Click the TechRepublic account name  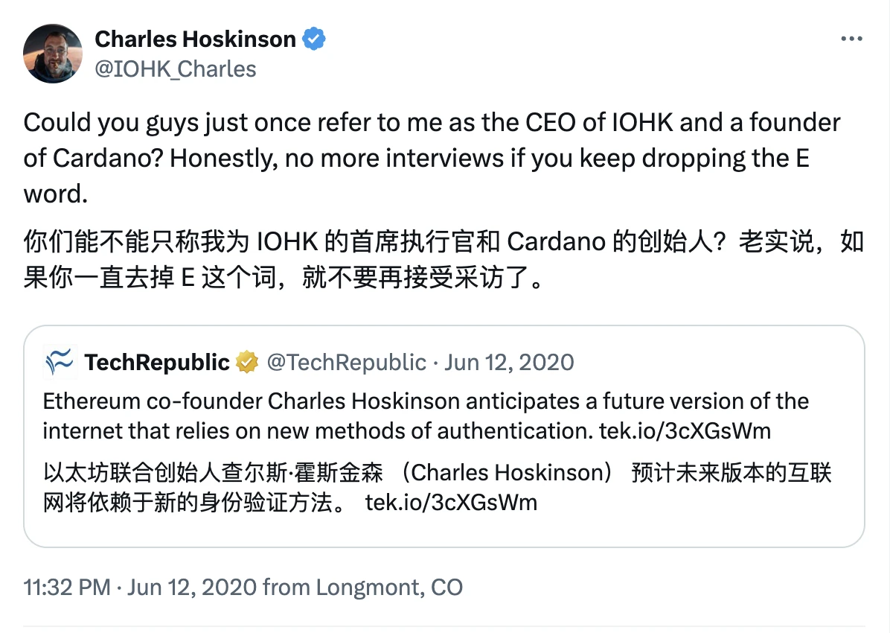tap(157, 363)
